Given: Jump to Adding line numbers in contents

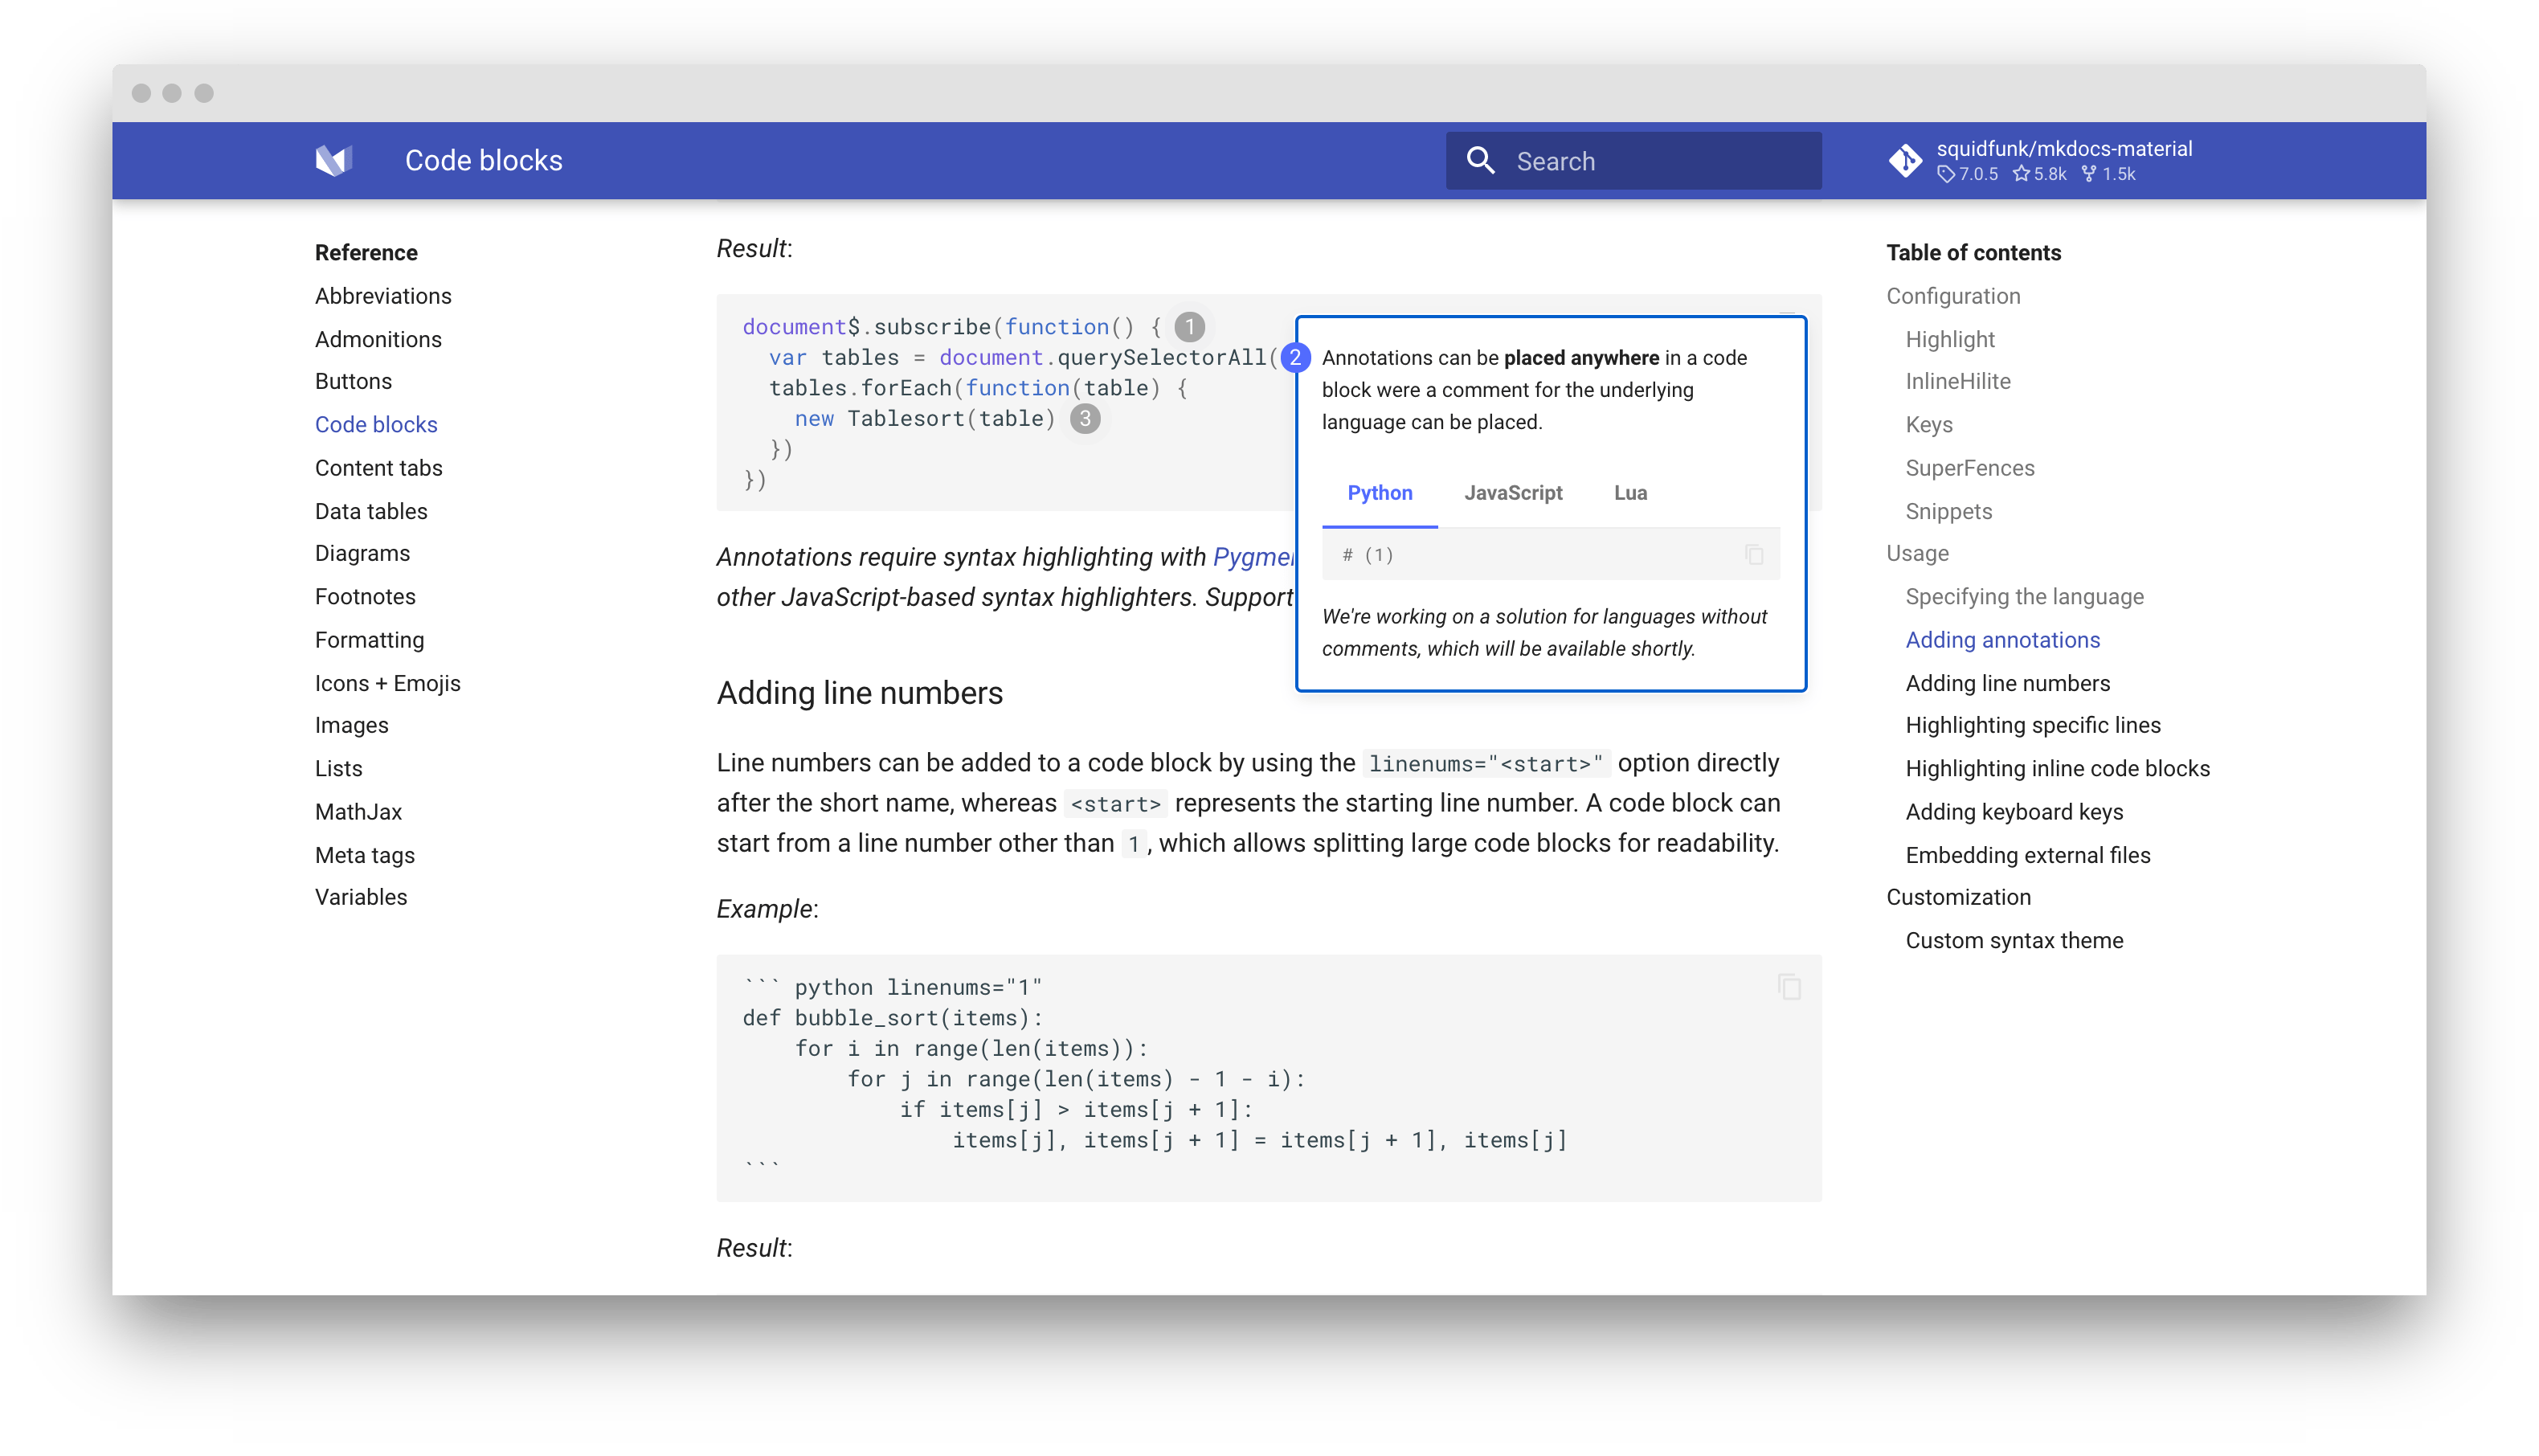Looking at the screenshot, I should pos(2007,683).
